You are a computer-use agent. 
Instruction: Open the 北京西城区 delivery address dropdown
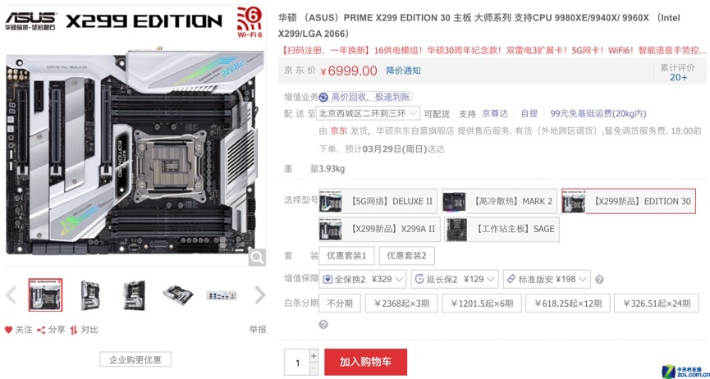tap(368, 113)
